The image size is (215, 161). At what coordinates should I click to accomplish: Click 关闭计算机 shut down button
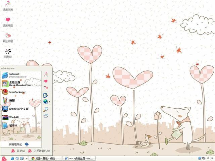point(39,151)
